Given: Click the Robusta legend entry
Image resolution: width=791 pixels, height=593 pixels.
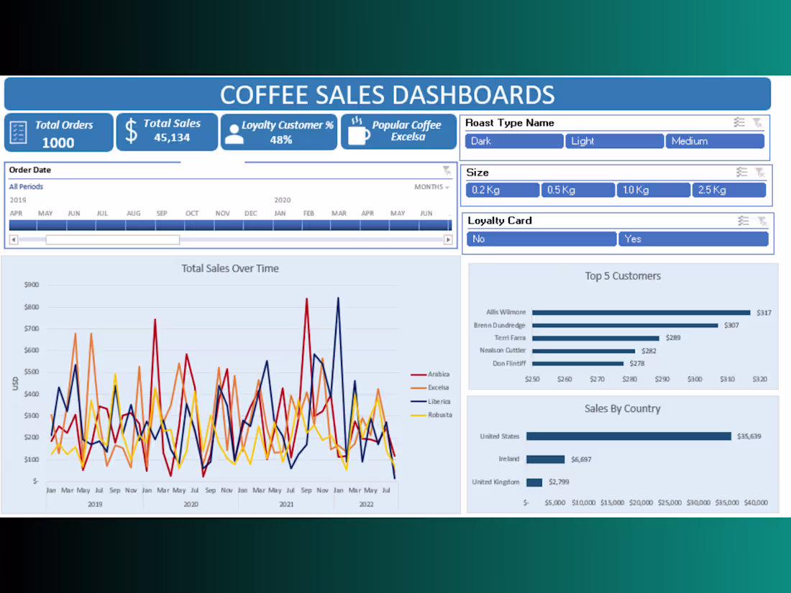Looking at the screenshot, I should point(431,415).
